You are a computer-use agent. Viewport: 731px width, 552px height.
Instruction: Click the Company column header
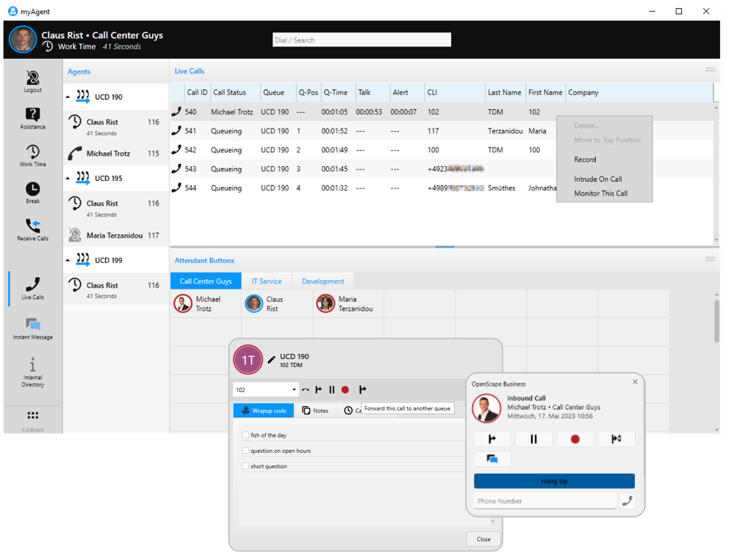coord(639,92)
